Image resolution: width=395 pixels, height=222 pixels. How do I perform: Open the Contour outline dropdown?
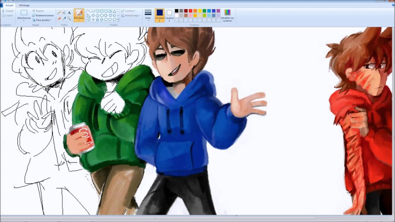[129, 11]
